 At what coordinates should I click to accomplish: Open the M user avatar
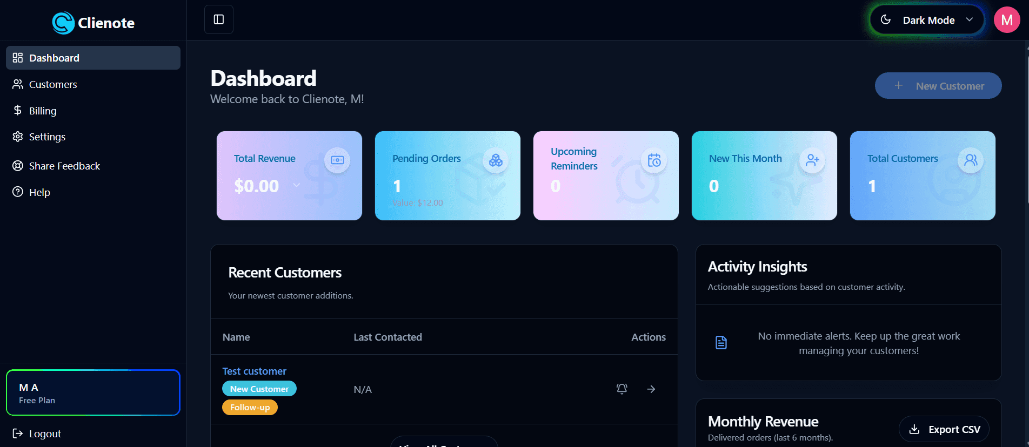click(x=1007, y=20)
